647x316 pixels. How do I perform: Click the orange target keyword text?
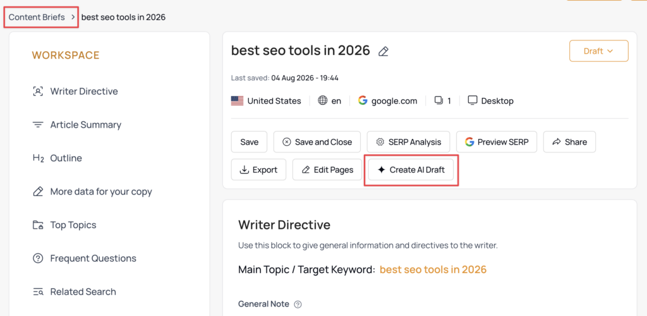pos(433,269)
